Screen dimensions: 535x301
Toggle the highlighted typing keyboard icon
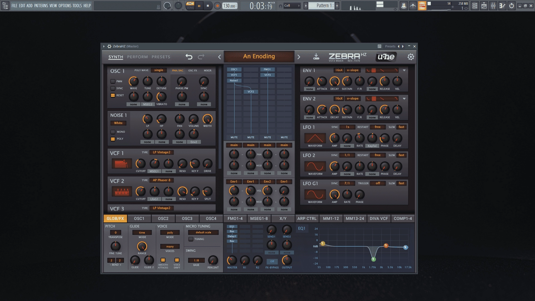click(x=422, y=6)
